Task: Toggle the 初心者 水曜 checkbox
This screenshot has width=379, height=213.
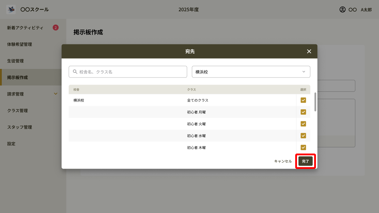Action: point(303,135)
